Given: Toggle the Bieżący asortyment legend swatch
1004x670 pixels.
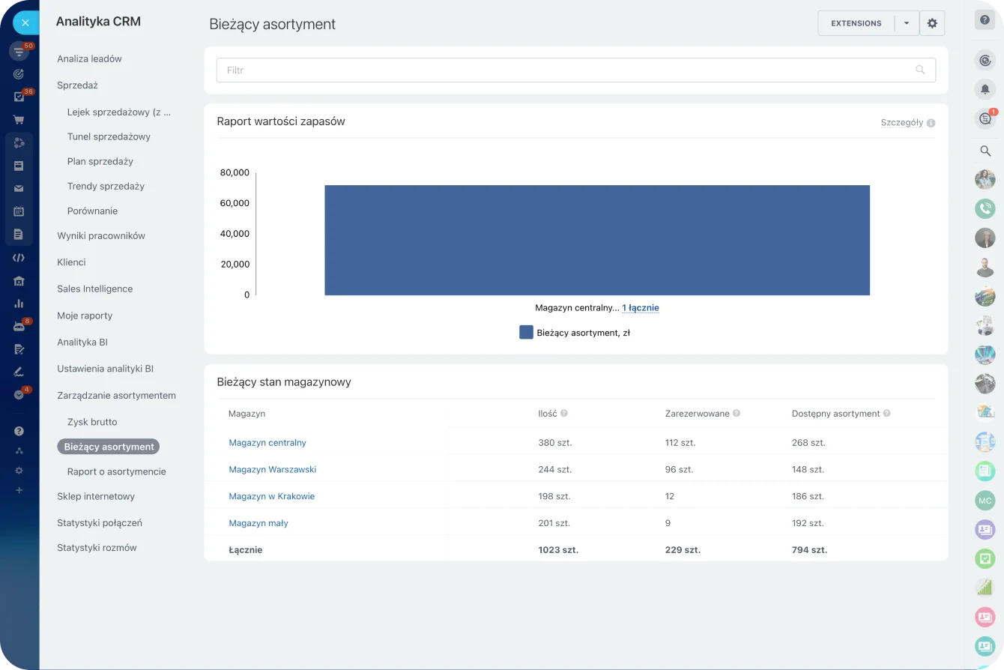Looking at the screenshot, I should point(526,332).
